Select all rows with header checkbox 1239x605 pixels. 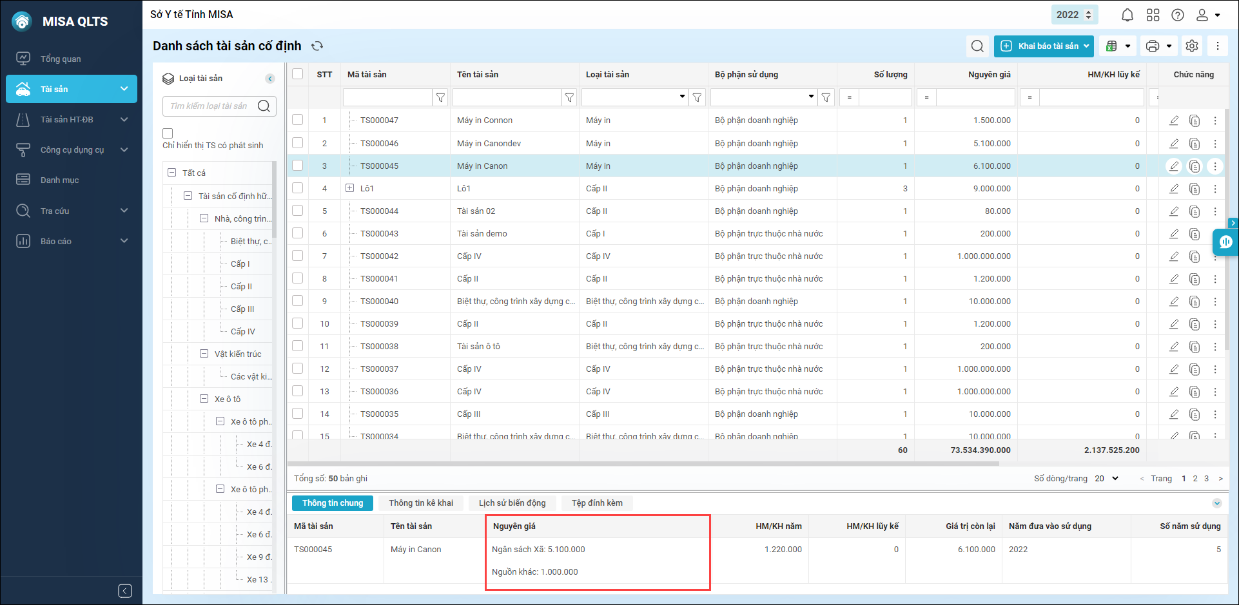(297, 74)
